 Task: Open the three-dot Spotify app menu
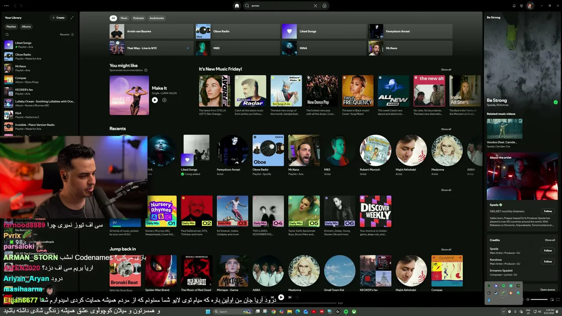[x=6, y=5]
